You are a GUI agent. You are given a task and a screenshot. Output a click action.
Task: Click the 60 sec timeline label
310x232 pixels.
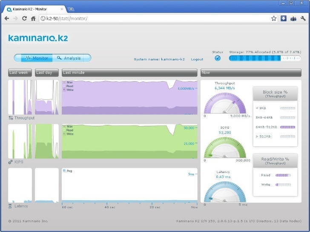[67, 207]
